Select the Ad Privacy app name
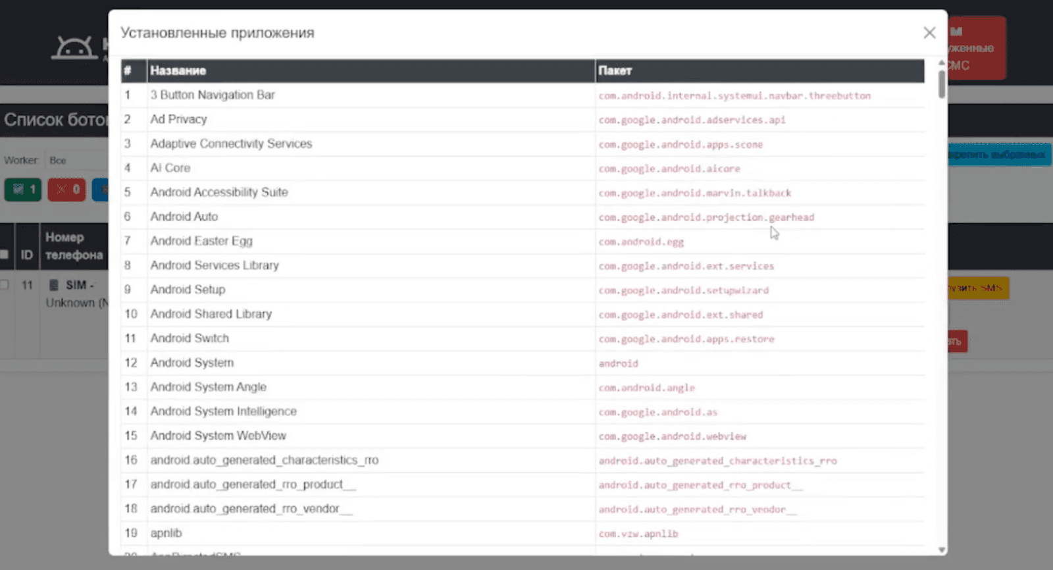The height and width of the screenshot is (570, 1053). click(178, 119)
